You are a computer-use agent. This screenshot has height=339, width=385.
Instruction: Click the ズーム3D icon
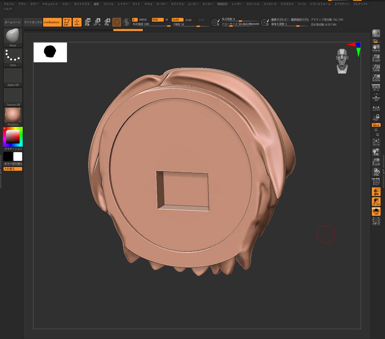pos(376,162)
